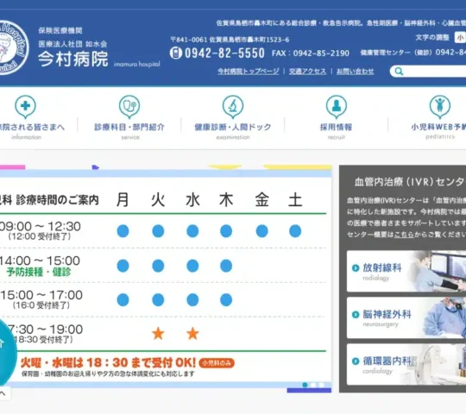Image resolution: width=466 pixels, height=414 pixels.
Task: Click the stethoscope service icon
Action: (x=129, y=107)
